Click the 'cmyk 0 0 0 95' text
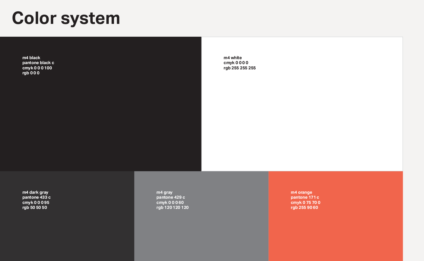 (36, 202)
